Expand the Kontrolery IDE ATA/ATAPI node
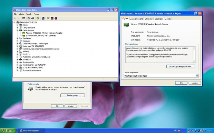Viewport: 214px width, 133px height. pyautogui.click(x=17, y=46)
